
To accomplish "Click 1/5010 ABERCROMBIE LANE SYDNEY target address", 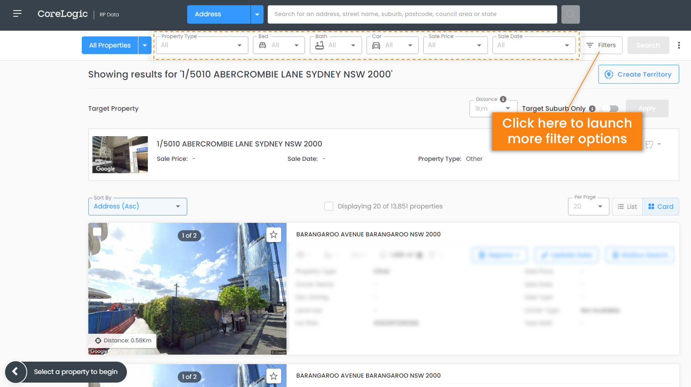I will click(x=239, y=144).
